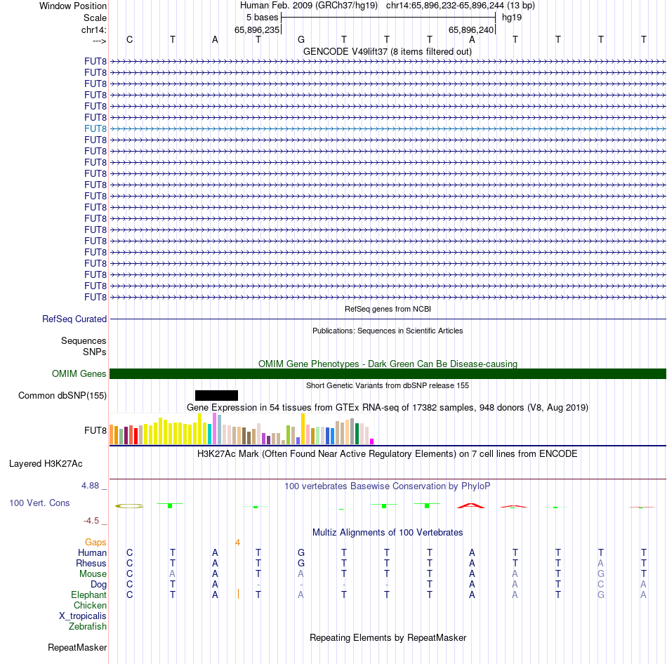
Task: Click the SNPs track label
Action: 95,352
